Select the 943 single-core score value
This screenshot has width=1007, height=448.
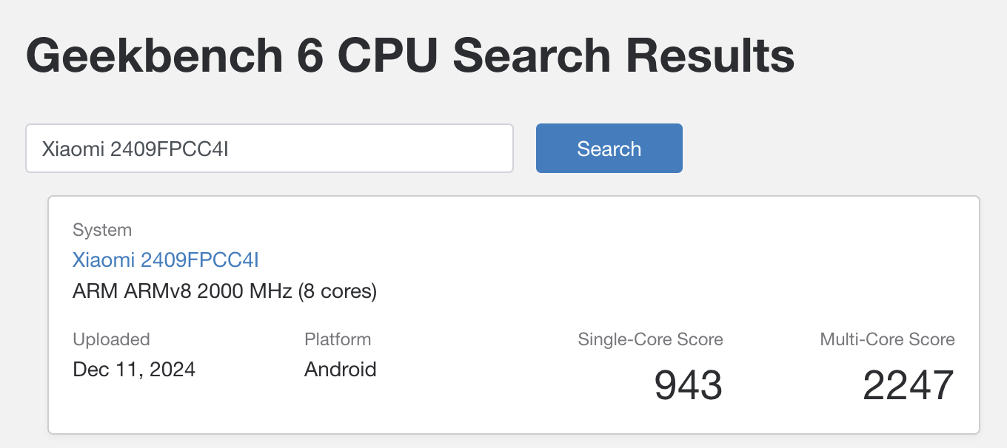(688, 385)
